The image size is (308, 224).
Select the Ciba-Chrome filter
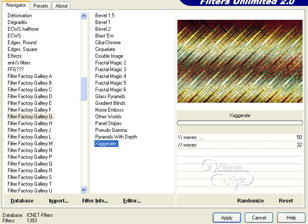point(108,43)
